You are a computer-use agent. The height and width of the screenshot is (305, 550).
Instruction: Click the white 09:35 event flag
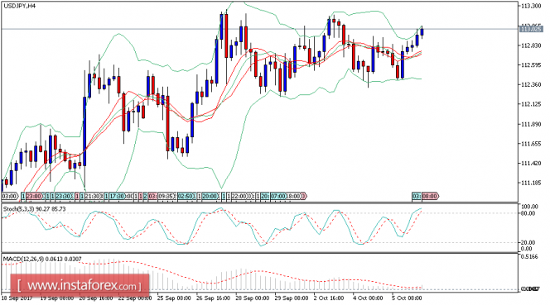pos(165,196)
